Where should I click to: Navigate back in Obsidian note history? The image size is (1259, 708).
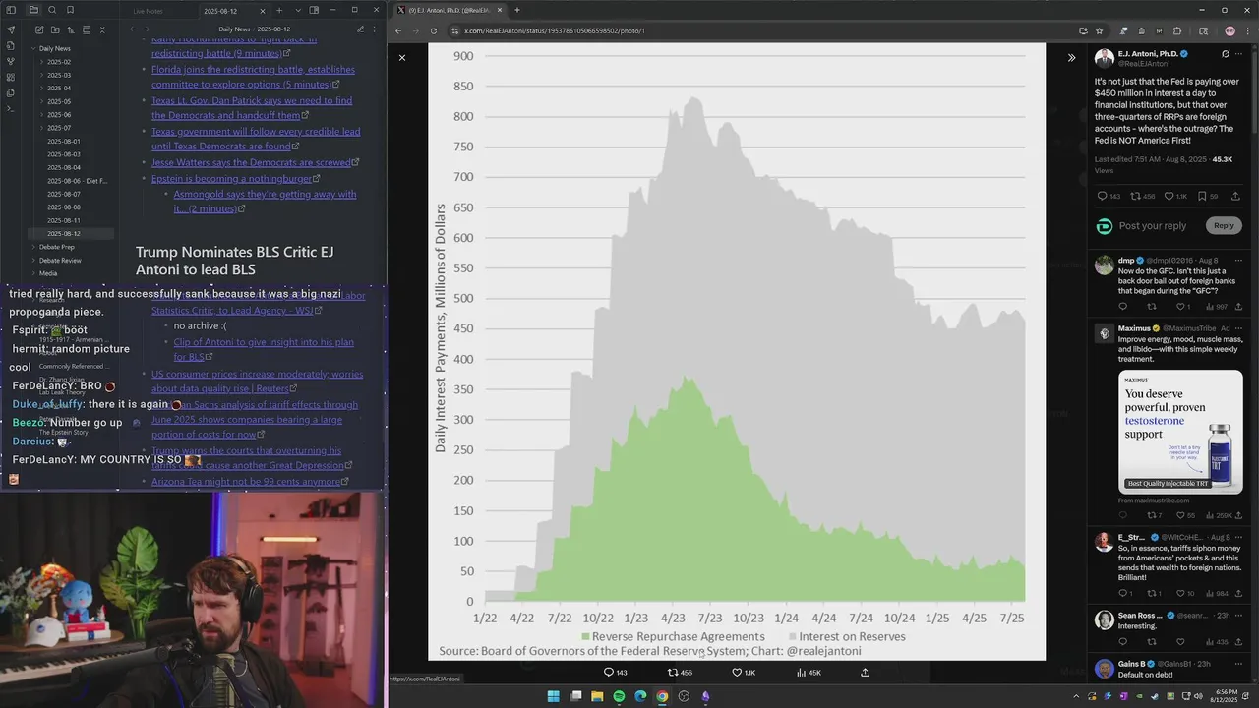coord(133,29)
